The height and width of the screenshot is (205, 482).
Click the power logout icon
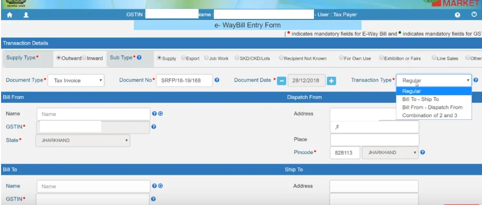click(474, 14)
